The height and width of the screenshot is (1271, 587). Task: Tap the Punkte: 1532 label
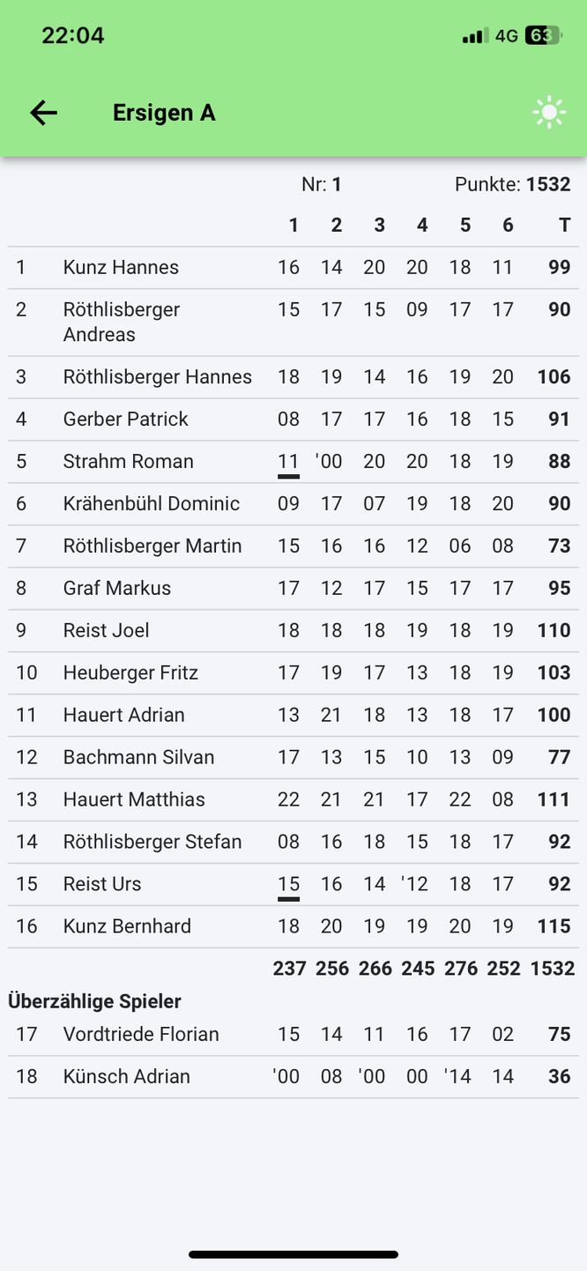pos(512,184)
